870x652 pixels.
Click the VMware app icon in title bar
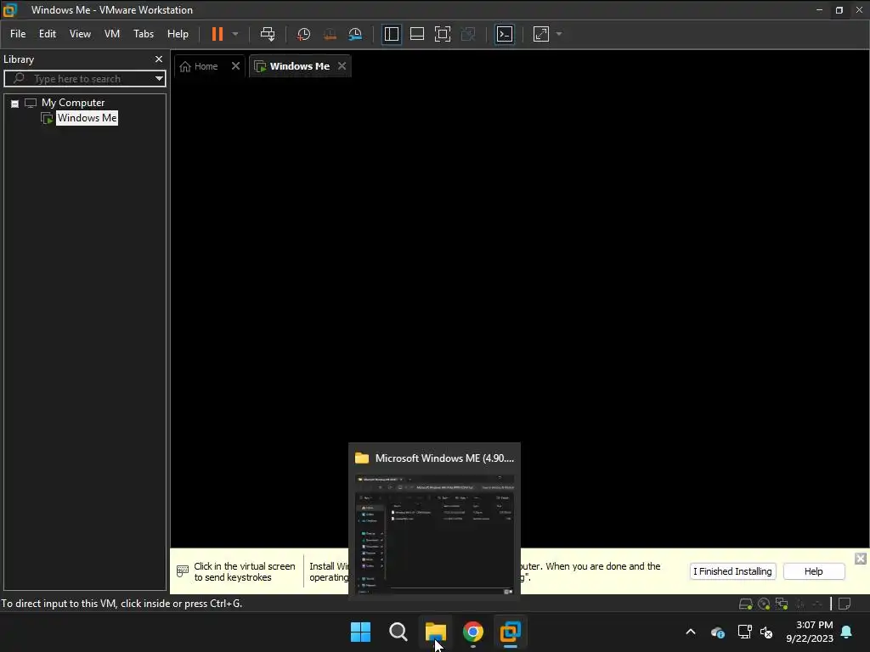[10, 9]
